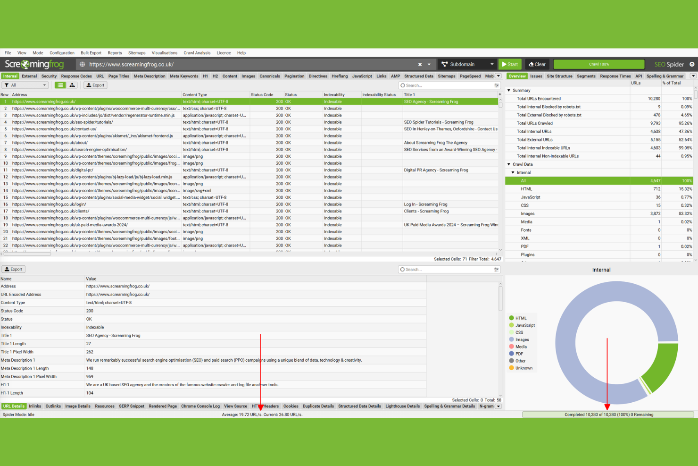Show more bottom tabs via arrow after N-grams

coord(499,406)
